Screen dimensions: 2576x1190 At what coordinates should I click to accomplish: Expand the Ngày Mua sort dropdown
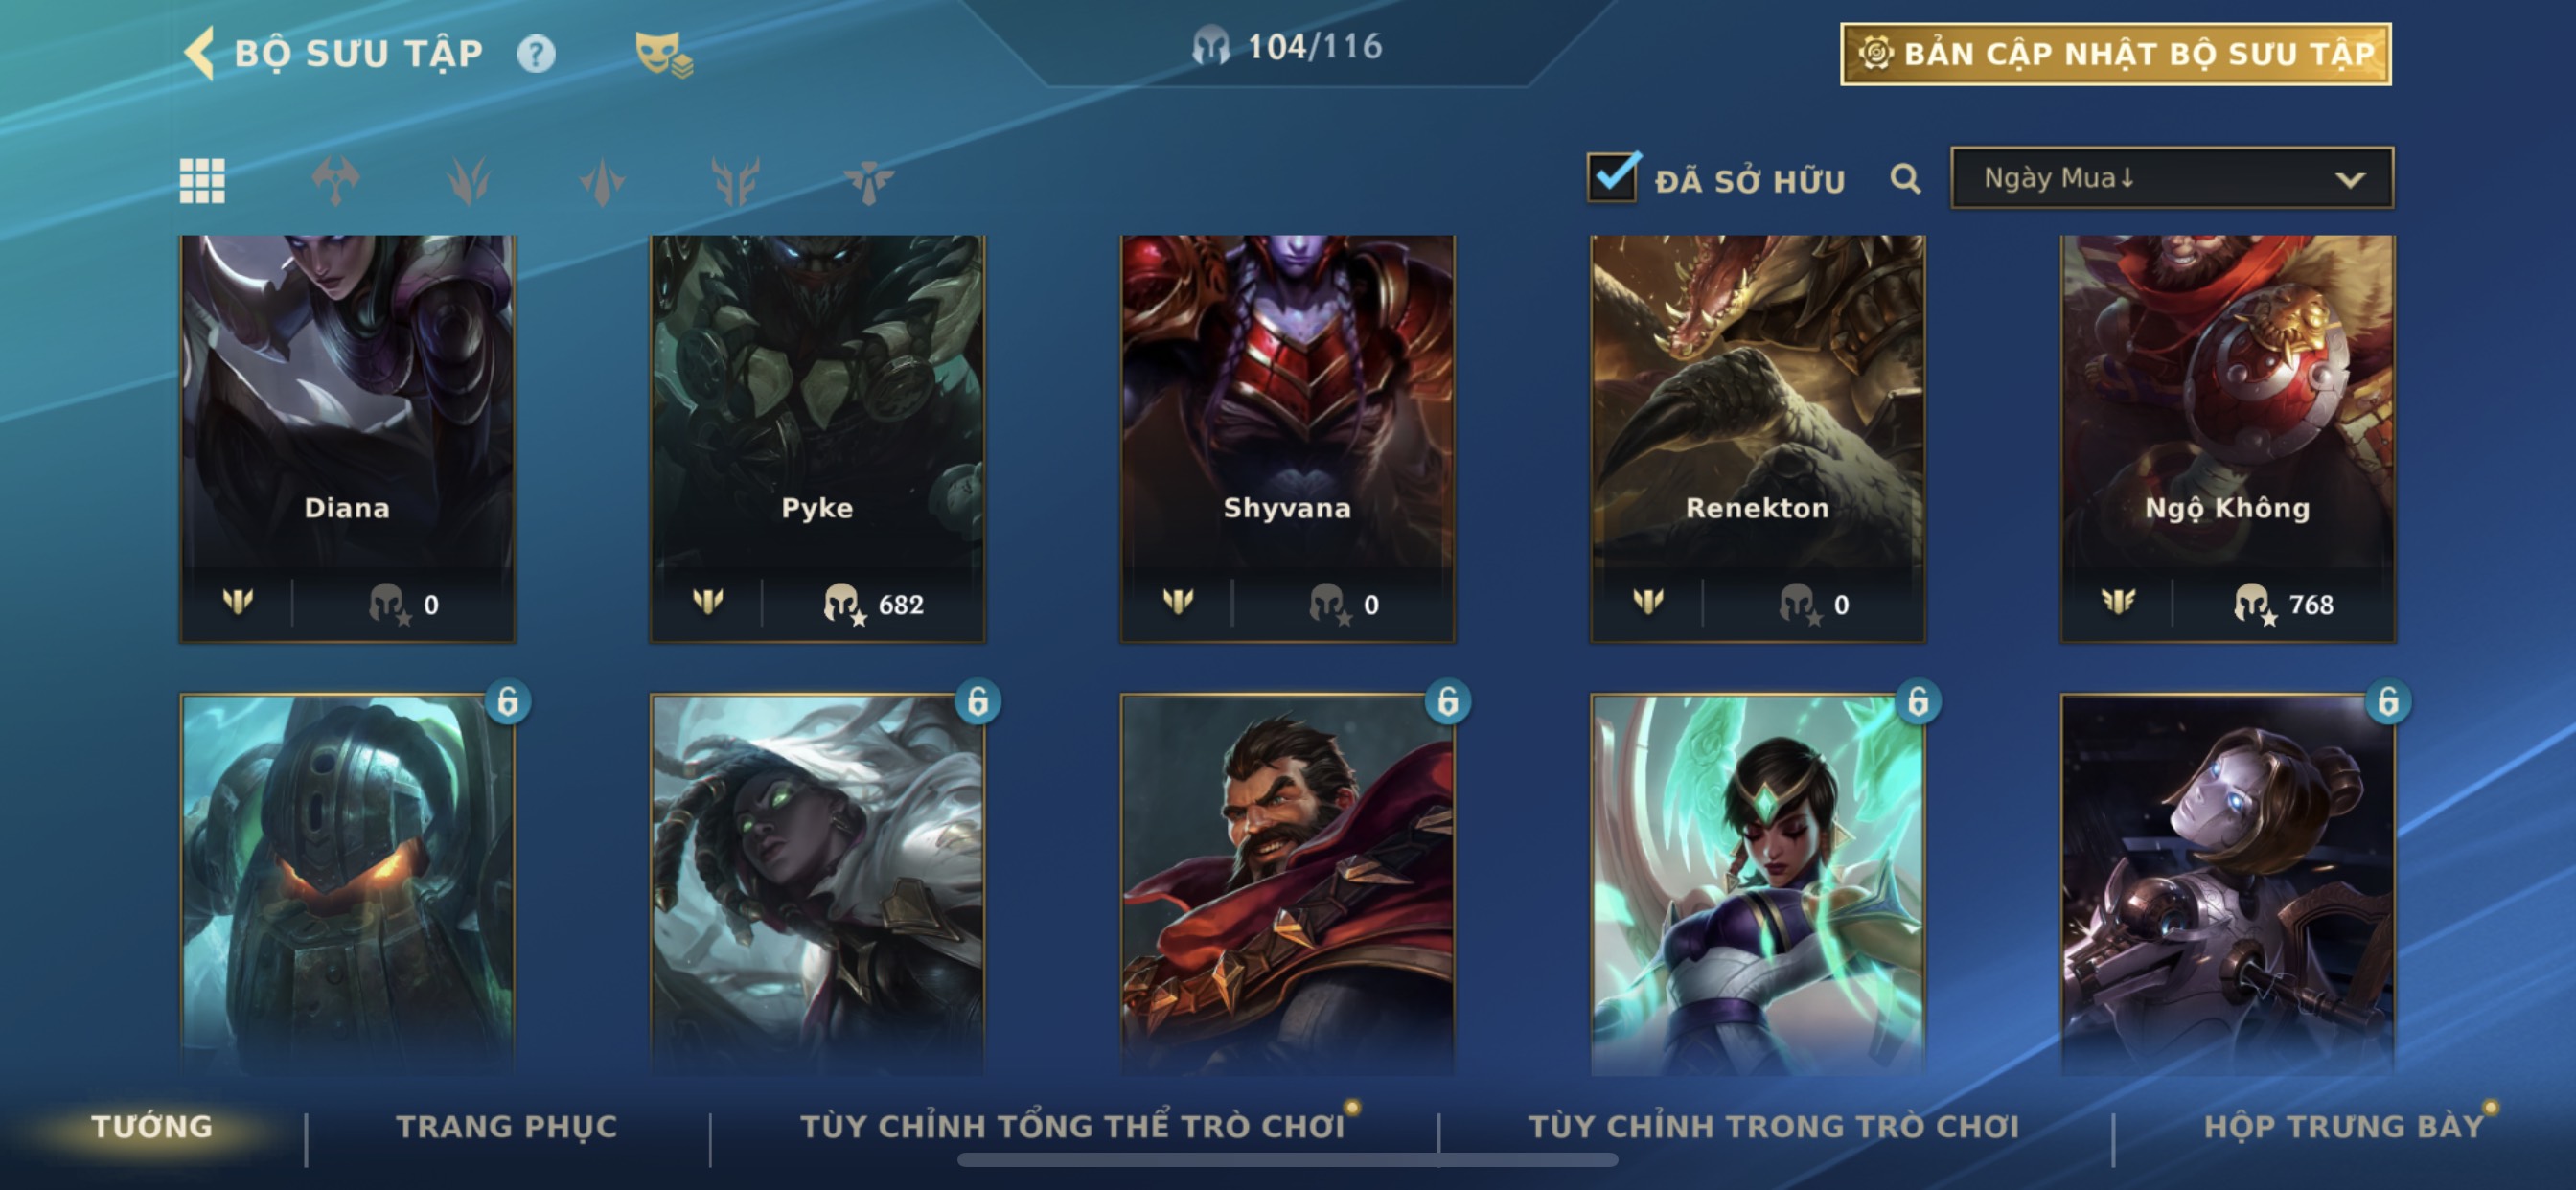coord(2172,178)
